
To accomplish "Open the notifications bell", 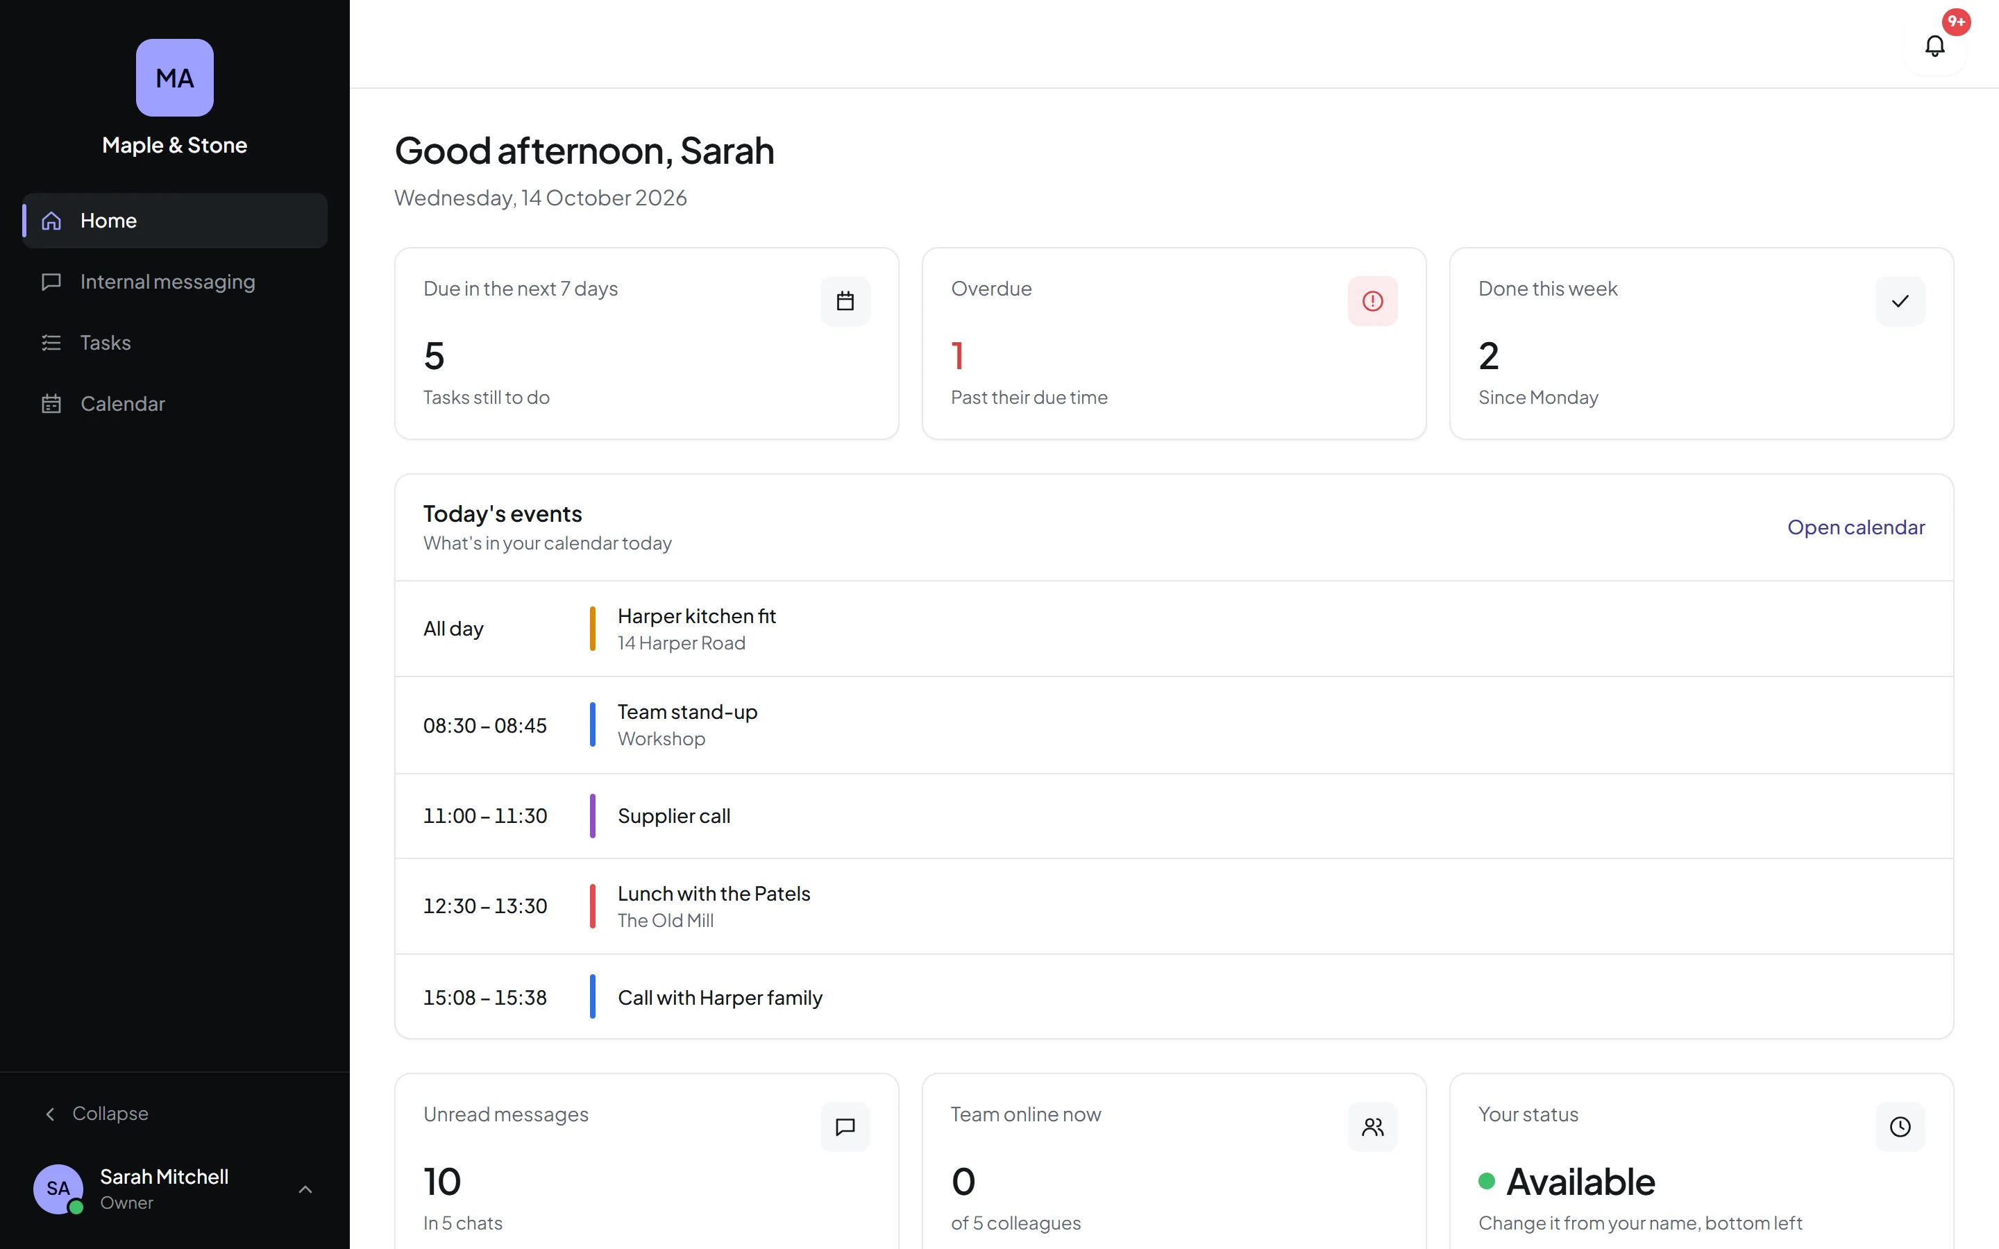I will click(1934, 45).
